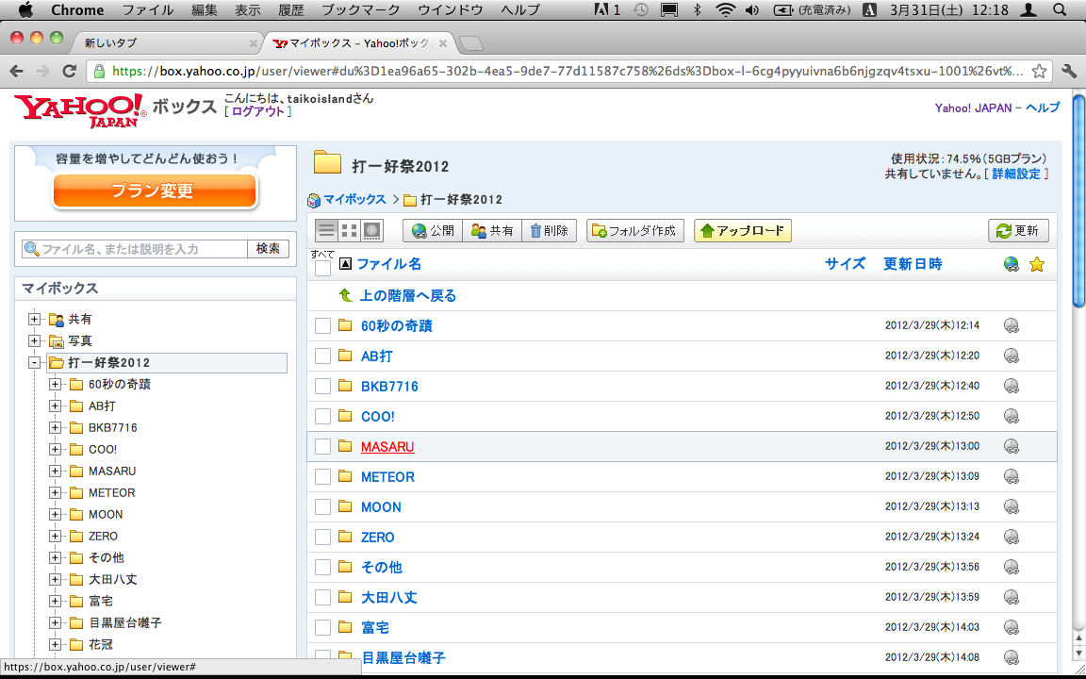Check the box for その他 folder
The image size is (1086, 679).
point(322,567)
